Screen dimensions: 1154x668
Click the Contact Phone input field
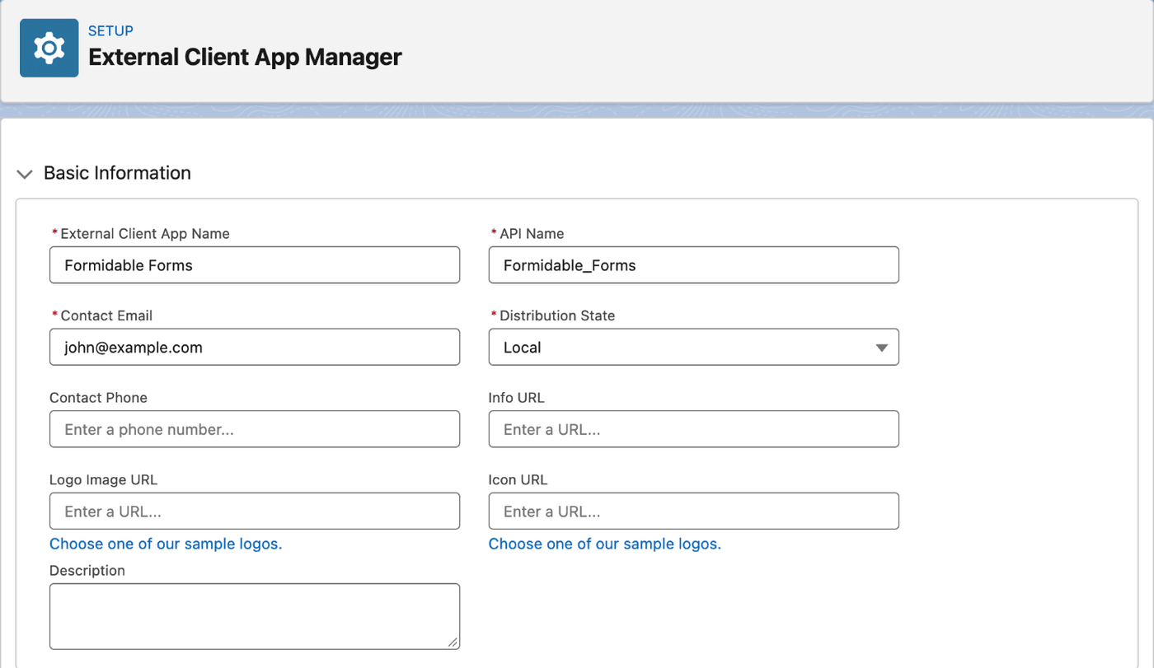tap(255, 429)
